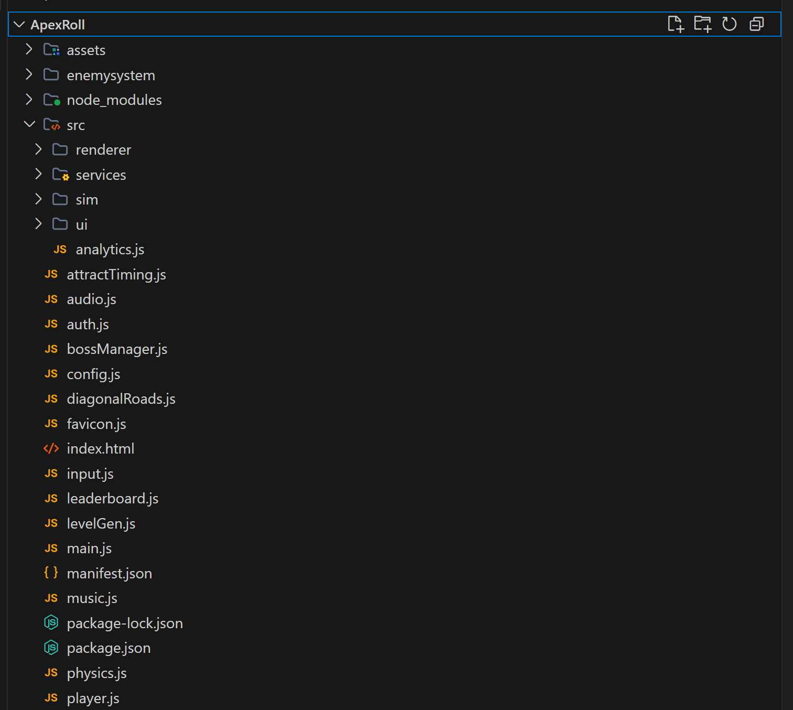Image resolution: width=793 pixels, height=710 pixels.
Task: Click the sim folder icon
Action: [x=60, y=199]
